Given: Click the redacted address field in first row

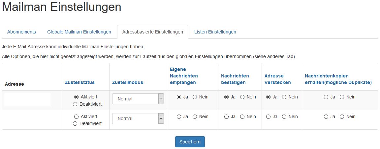Looking at the screenshot, I should coord(28,100).
